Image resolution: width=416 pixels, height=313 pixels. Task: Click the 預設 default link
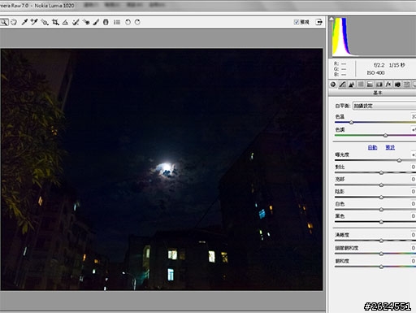[390, 147]
